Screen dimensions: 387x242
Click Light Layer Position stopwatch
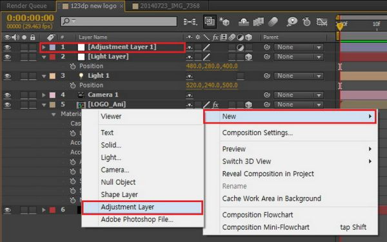click(x=72, y=66)
